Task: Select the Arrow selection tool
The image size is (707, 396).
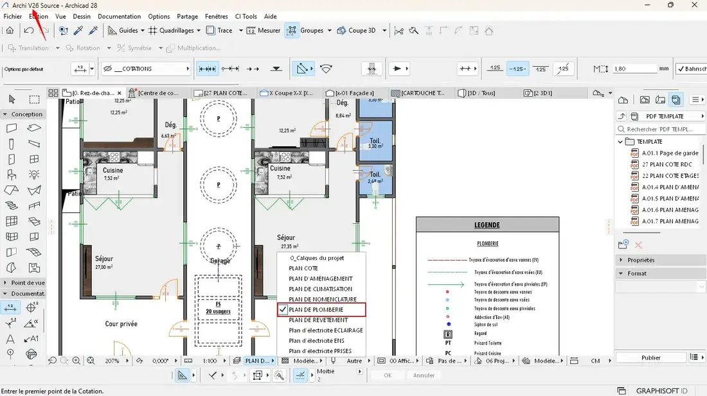Action: click(12, 99)
